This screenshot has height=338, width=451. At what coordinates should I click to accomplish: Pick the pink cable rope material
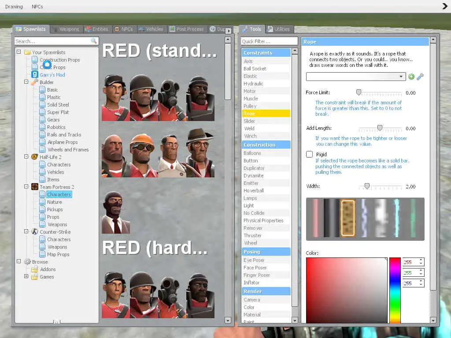(x=315, y=218)
